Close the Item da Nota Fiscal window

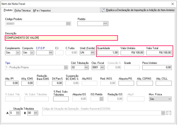point(173,4)
